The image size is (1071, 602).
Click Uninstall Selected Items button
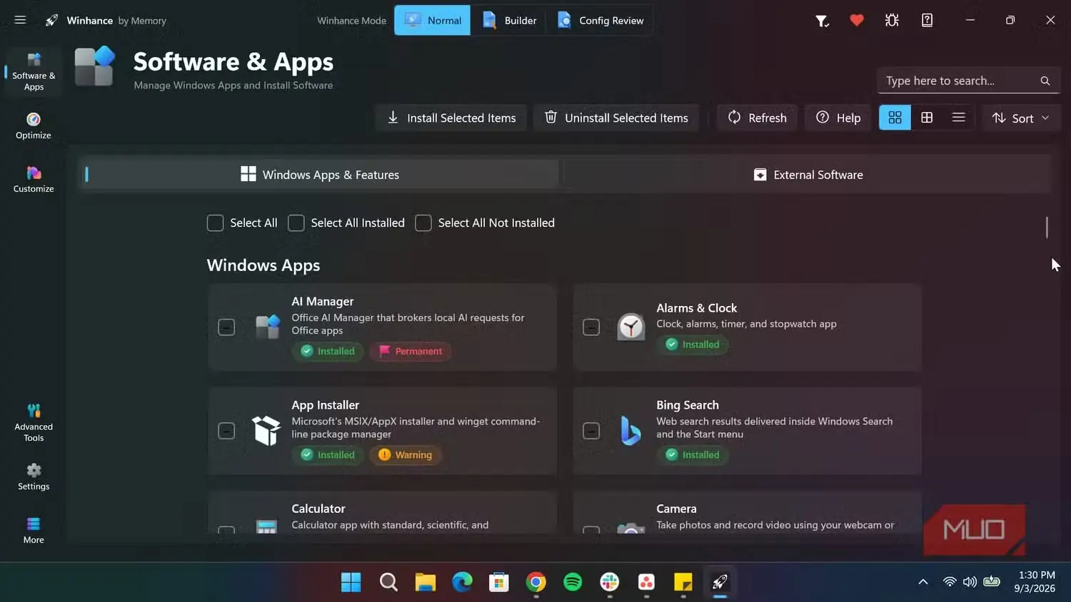click(616, 118)
